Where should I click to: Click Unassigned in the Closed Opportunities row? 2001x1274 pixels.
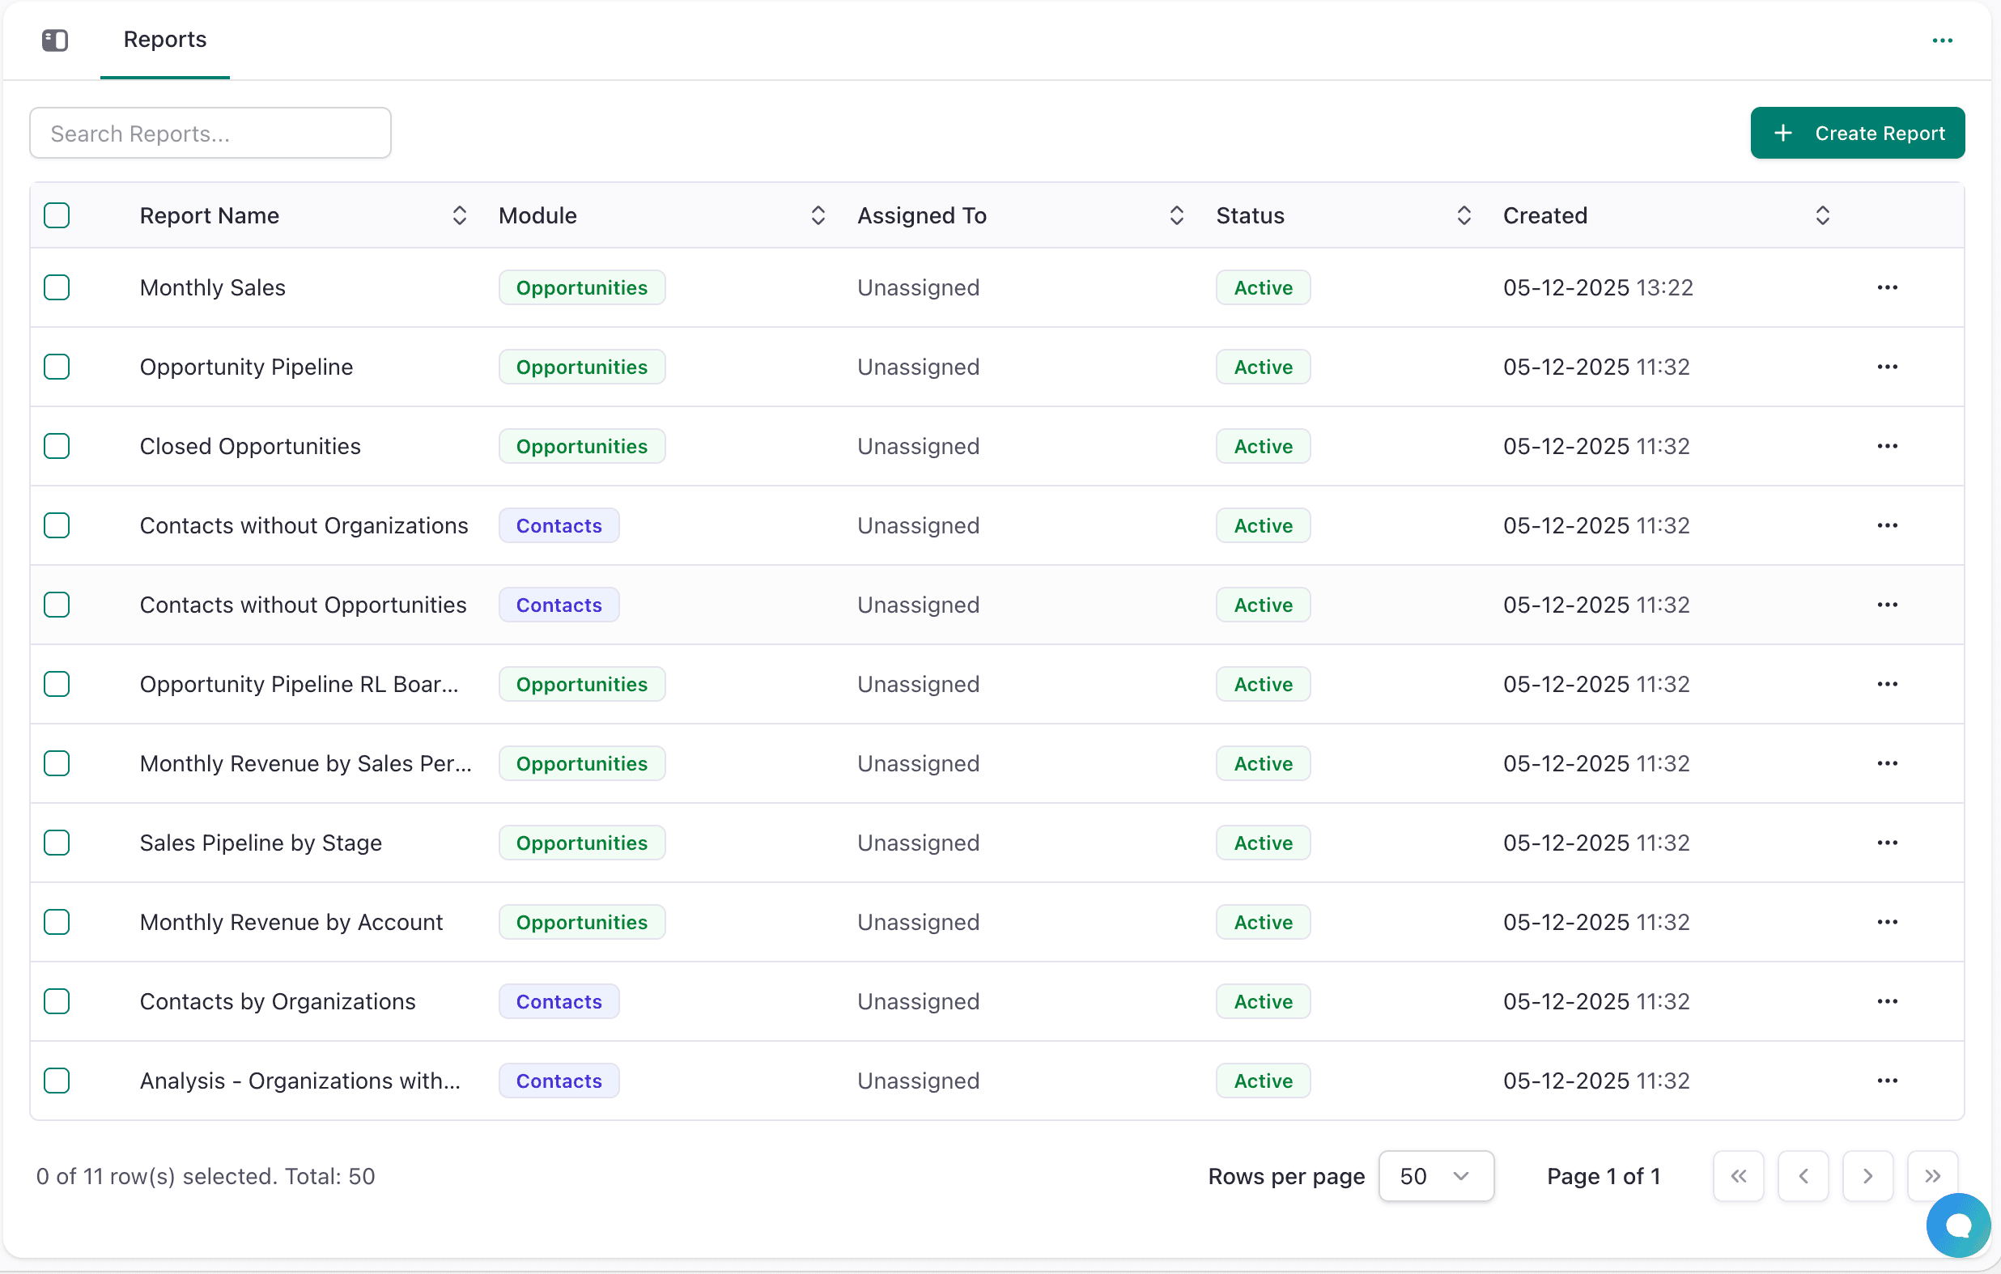pyautogui.click(x=918, y=446)
